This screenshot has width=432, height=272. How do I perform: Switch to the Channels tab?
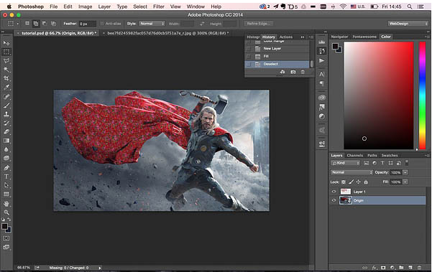pyautogui.click(x=355, y=156)
